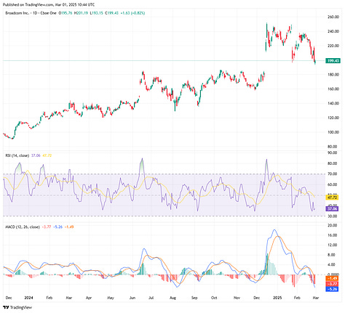The image size is (345, 313).
Task: Click the 2025 label on time axis
Action: click(x=277, y=298)
